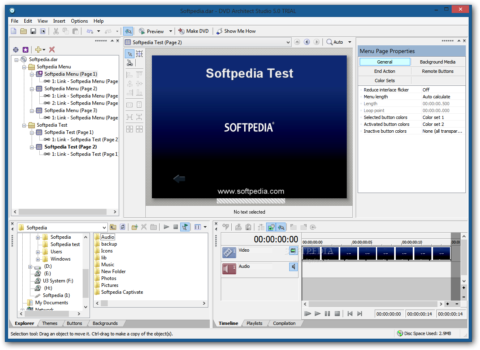Toggle the Video track thumbnail button
Viewport: 480px width, 350px height.
pyautogui.click(x=293, y=251)
